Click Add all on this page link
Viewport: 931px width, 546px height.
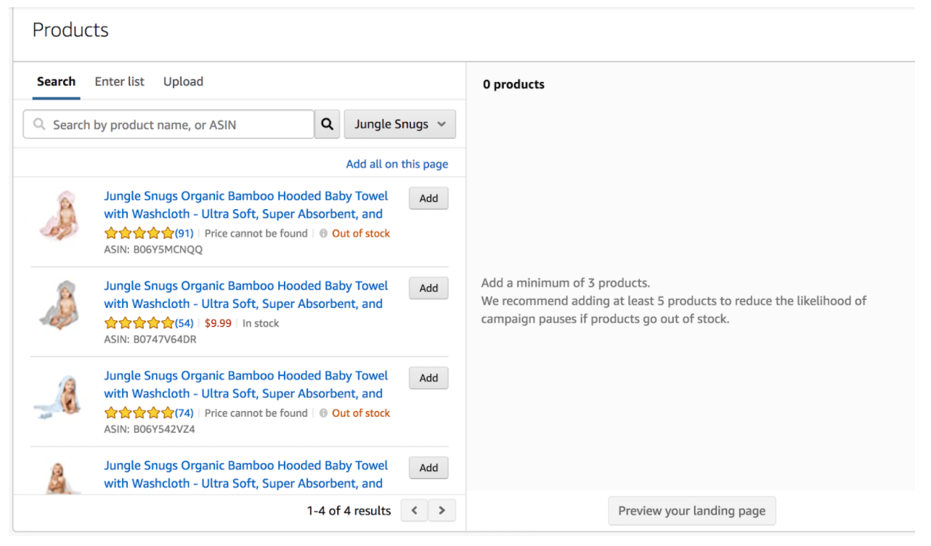coord(397,164)
